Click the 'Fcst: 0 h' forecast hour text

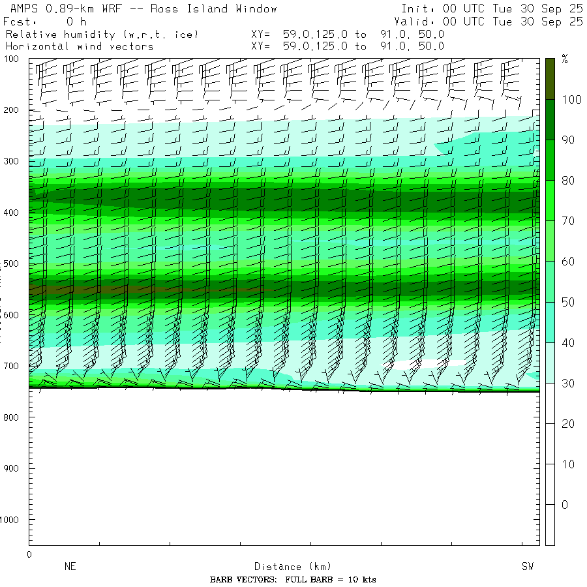point(45,22)
